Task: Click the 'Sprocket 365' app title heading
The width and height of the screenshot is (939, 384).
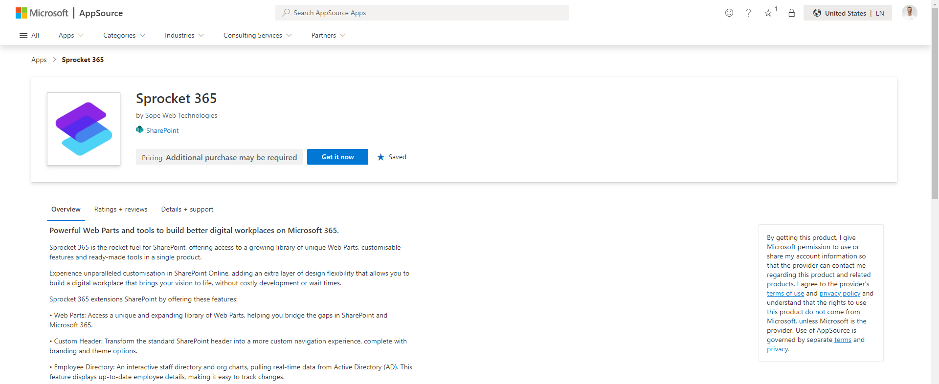Action: pyautogui.click(x=176, y=98)
